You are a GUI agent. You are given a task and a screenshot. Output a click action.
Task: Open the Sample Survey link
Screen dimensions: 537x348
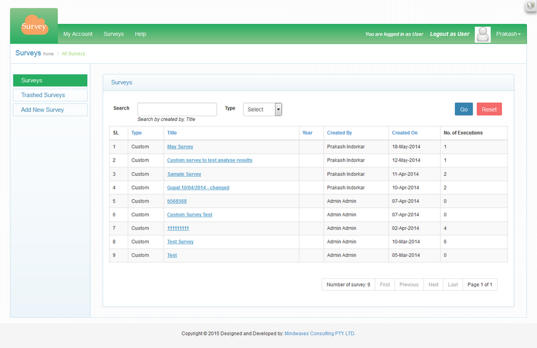coord(184,174)
